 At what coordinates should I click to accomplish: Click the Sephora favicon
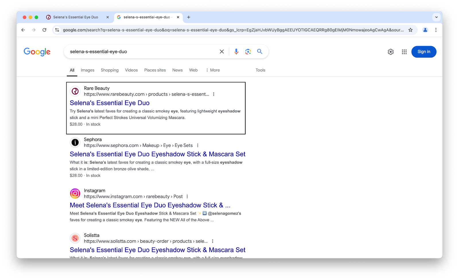(x=75, y=142)
